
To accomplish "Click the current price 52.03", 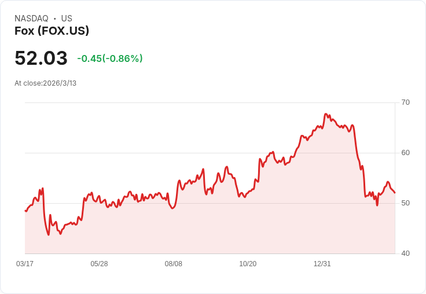I will click(41, 58).
